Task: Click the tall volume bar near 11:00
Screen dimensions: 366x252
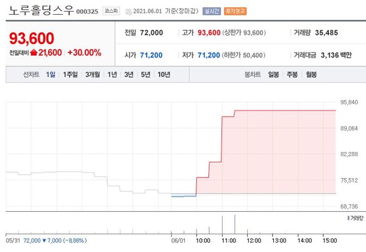Action: [x=235, y=223]
